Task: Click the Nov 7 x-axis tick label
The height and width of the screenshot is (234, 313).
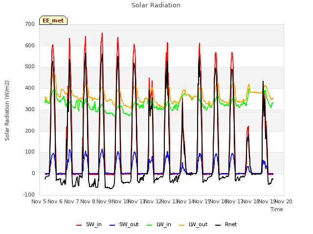Action: pos(71,201)
